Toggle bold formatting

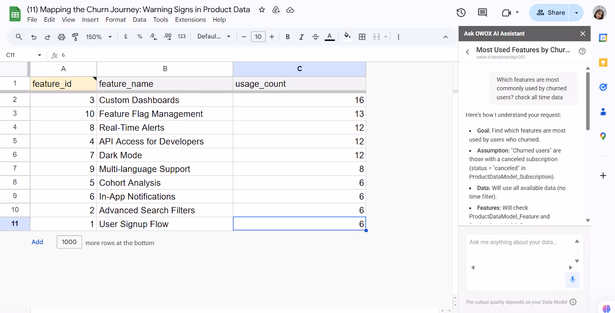288,37
